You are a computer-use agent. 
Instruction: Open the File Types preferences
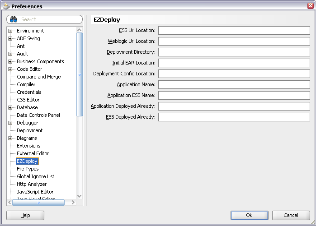coord(28,169)
